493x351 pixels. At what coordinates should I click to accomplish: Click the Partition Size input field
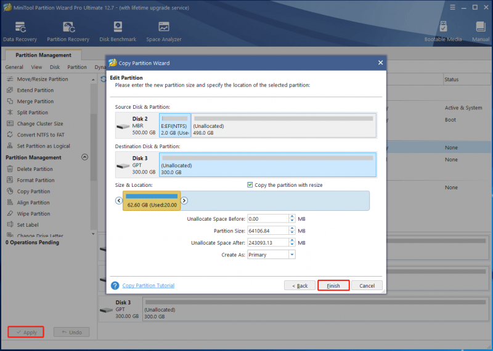[268, 231]
